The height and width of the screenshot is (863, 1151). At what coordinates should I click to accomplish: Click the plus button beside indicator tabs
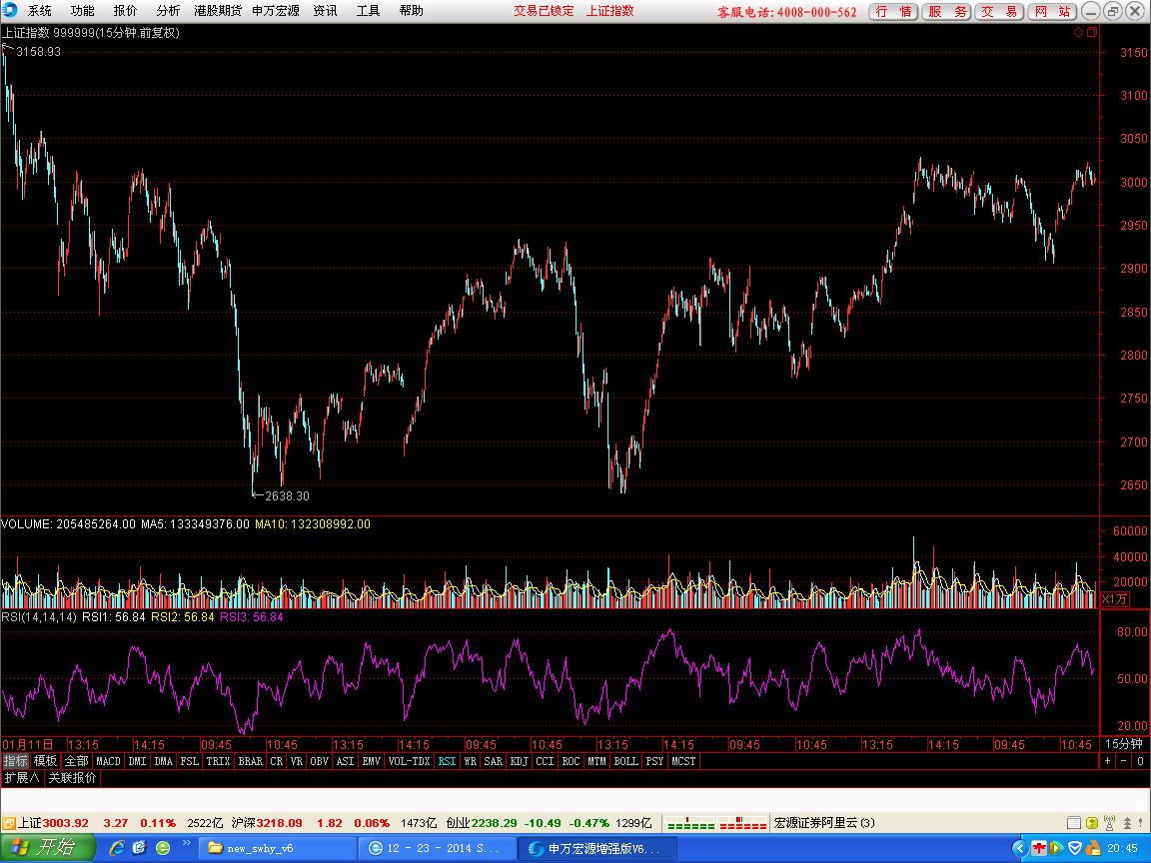[1108, 761]
